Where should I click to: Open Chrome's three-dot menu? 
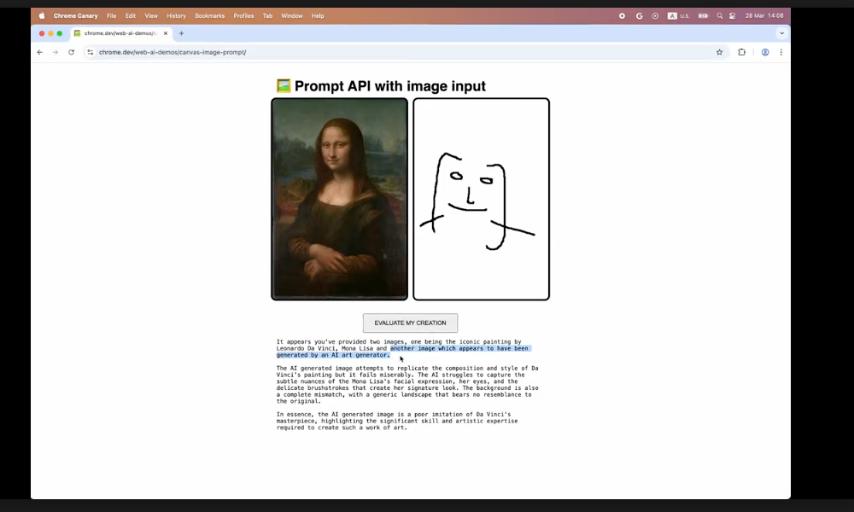tap(781, 52)
